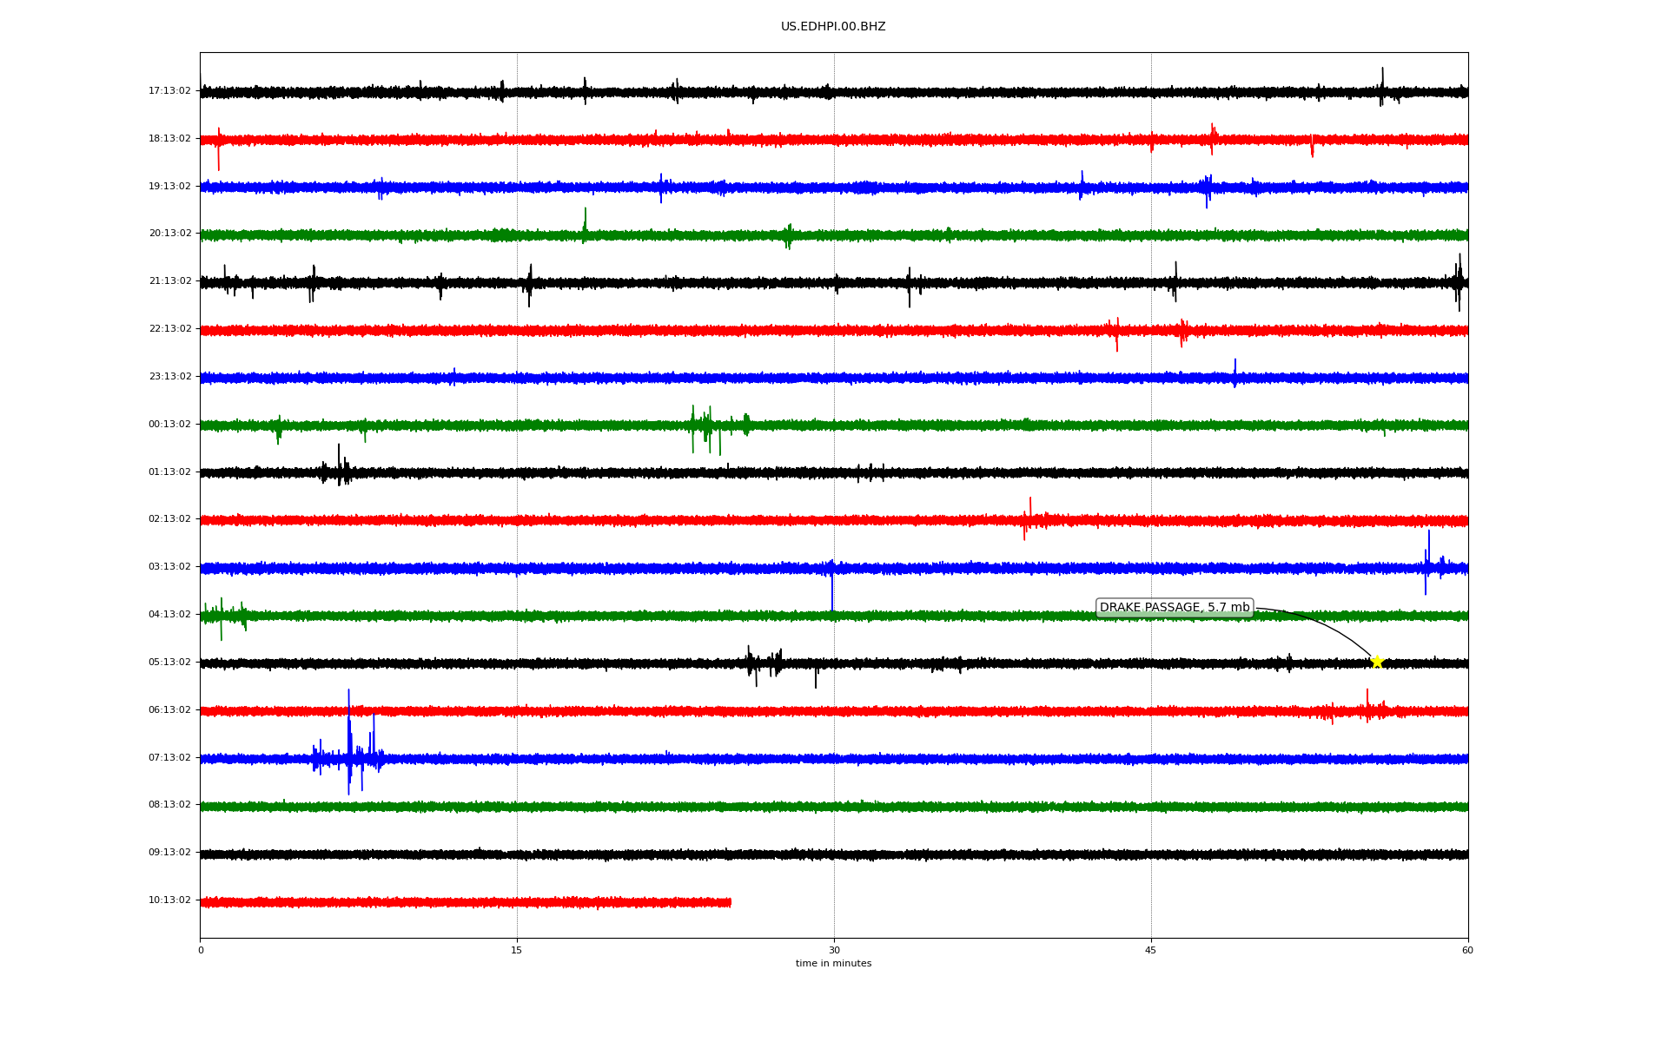Click the 06:13:02 time label
This screenshot has width=1668, height=1042.
tap(169, 710)
